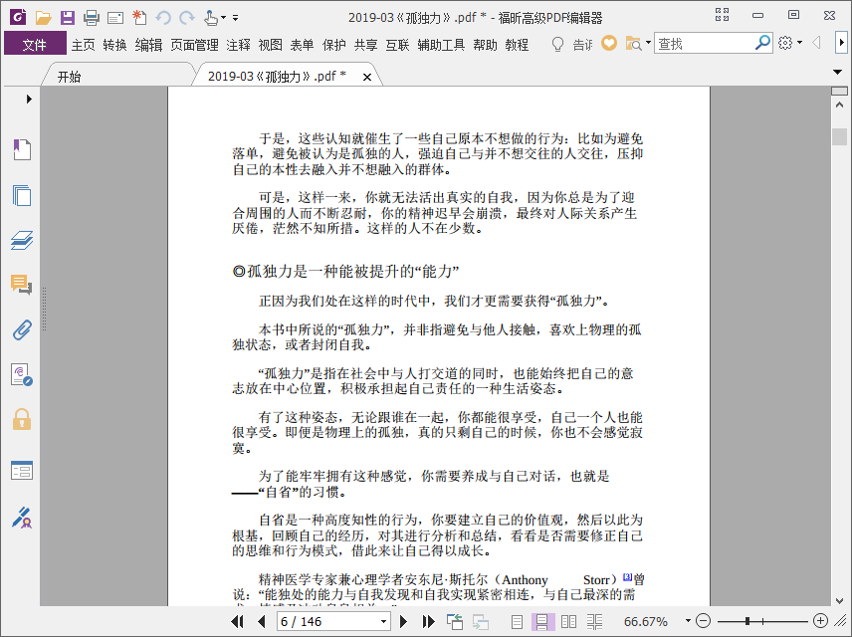Open the page number dropdown
Screen dimensions: 852x637
click(383, 621)
